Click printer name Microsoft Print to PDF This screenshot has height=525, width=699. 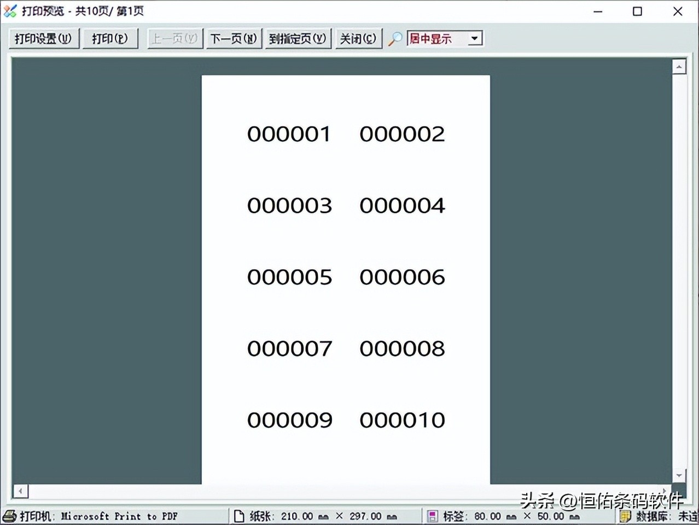tap(119, 516)
